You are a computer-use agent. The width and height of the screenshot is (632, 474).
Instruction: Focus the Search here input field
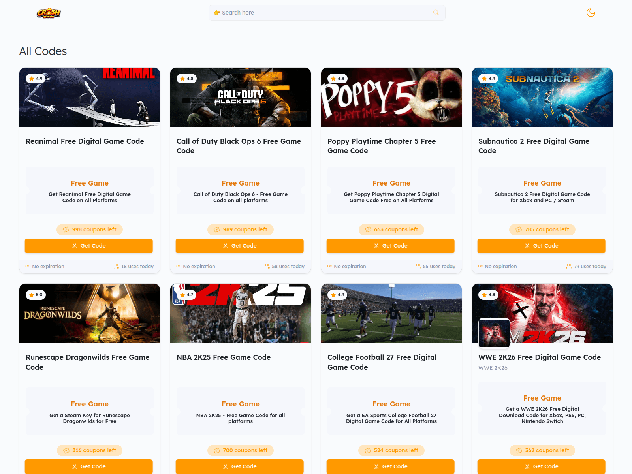pos(327,13)
